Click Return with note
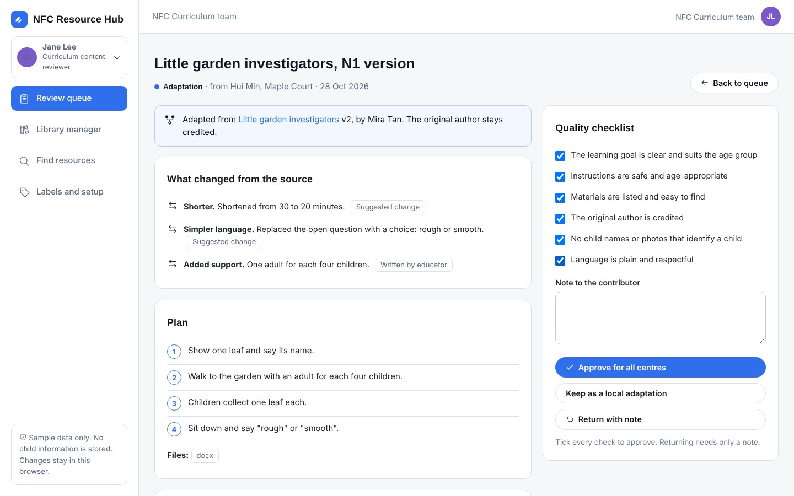 click(x=661, y=419)
